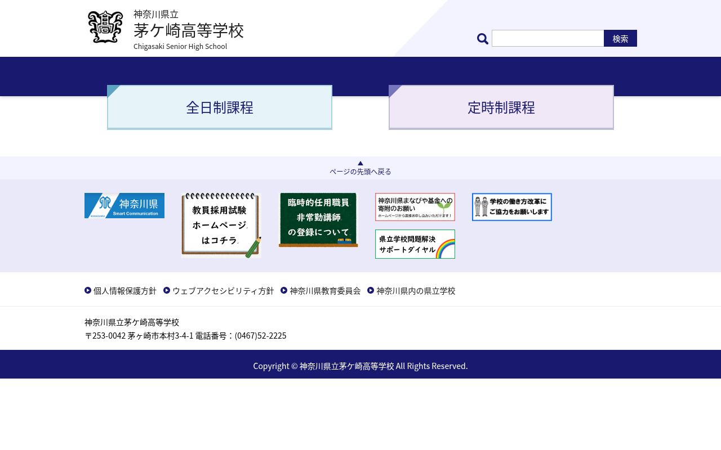Click the school crest logo

tap(105, 27)
